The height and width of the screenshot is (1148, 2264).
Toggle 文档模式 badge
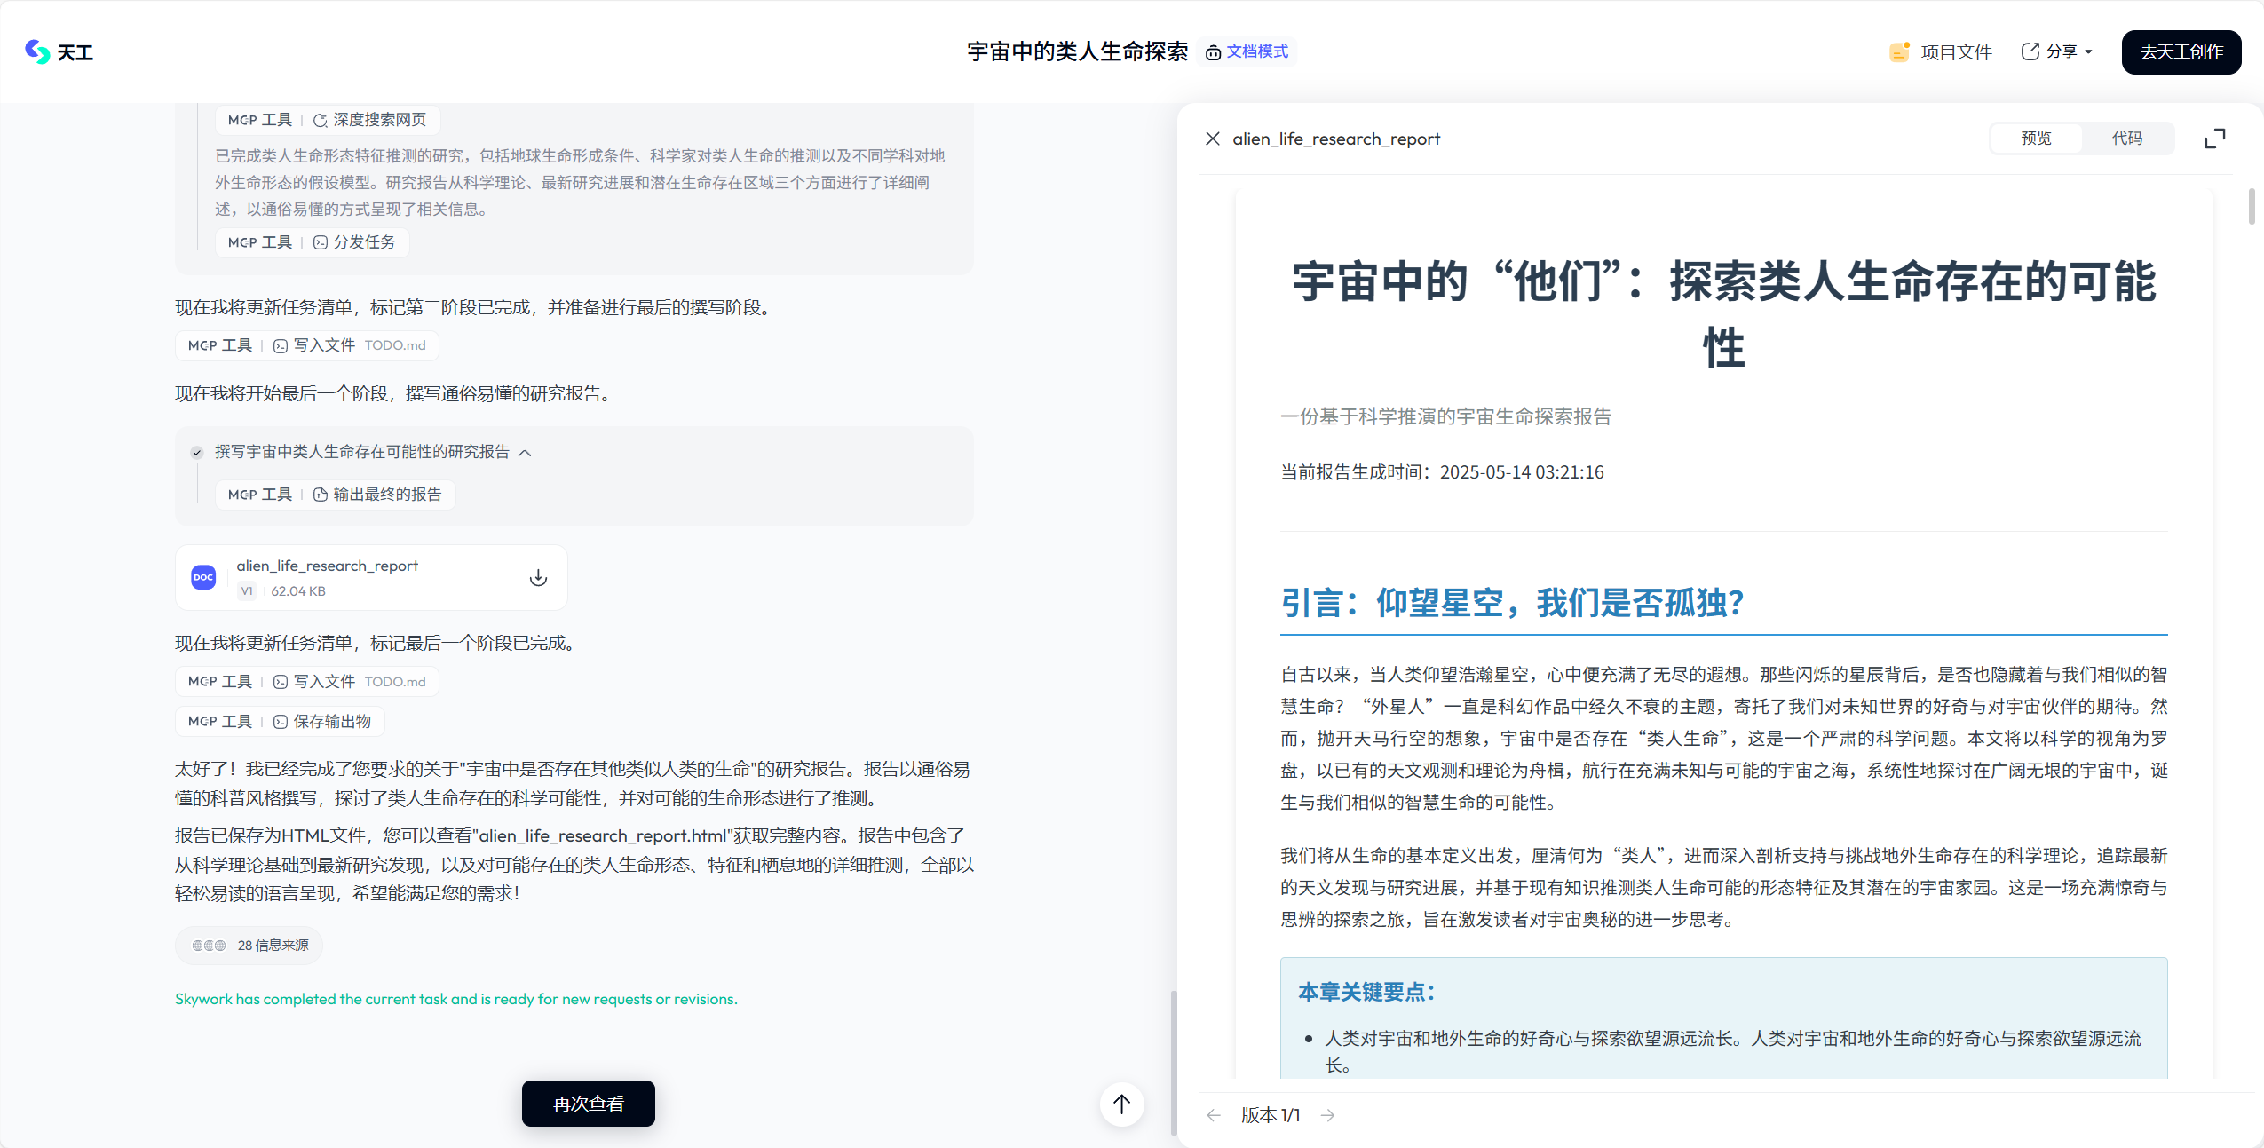[x=1247, y=51]
